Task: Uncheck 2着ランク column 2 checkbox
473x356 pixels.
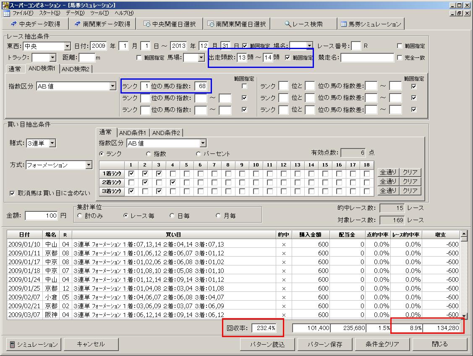Action: (x=145, y=182)
